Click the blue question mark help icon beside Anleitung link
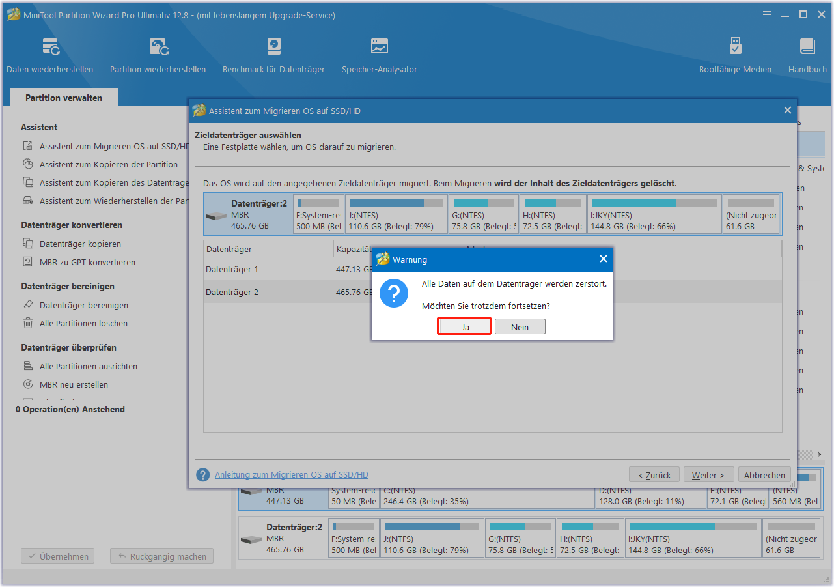 click(203, 475)
